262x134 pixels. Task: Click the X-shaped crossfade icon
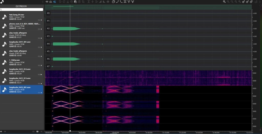pos(125,2)
